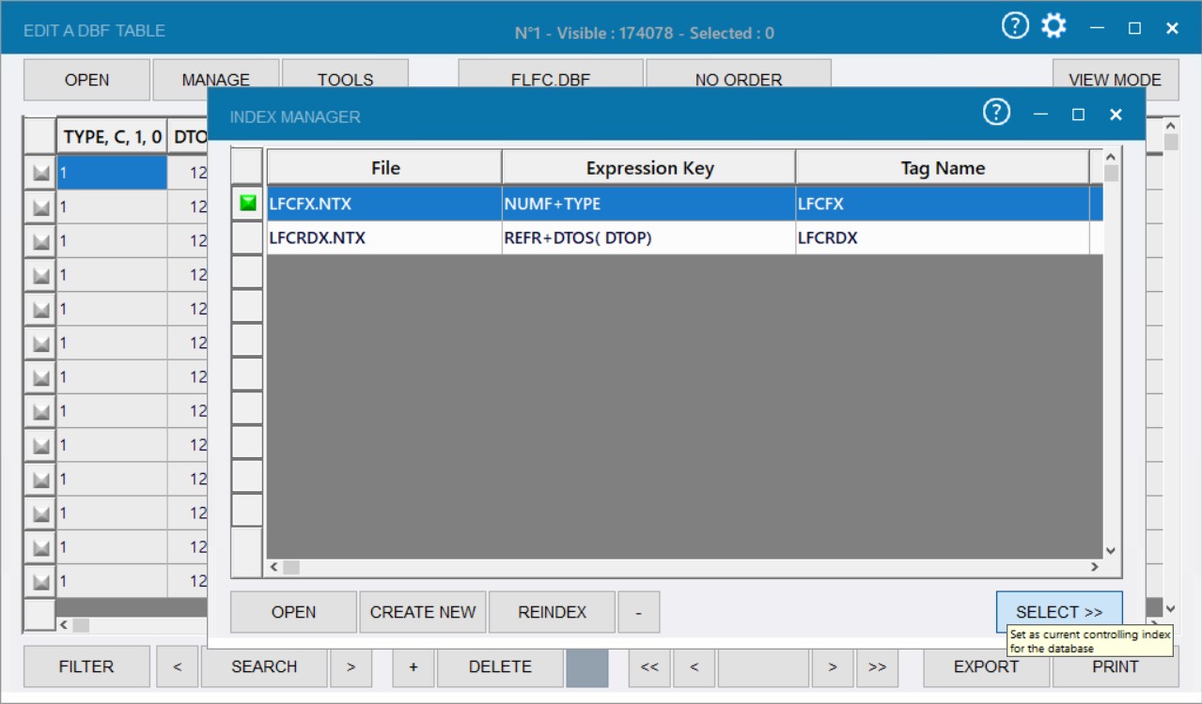Click record number field between navigation arrows

[x=763, y=666]
